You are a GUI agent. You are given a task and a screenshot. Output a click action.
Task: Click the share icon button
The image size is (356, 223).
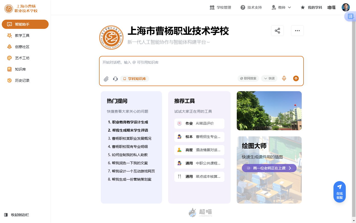point(277,31)
